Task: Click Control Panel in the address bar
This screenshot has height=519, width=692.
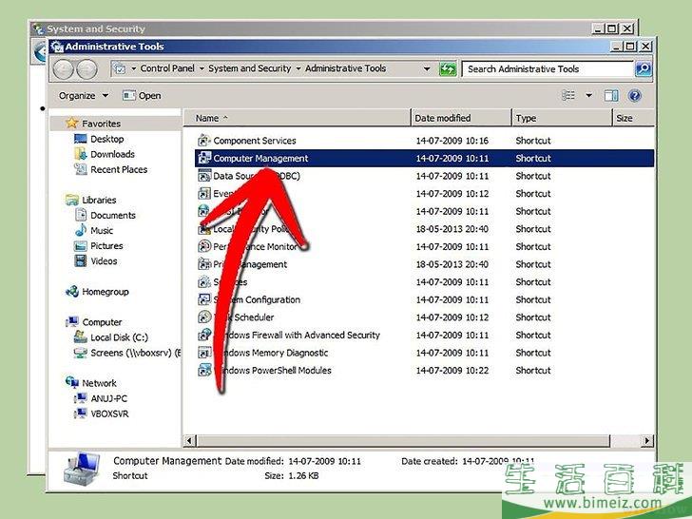Action: pyautogui.click(x=167, y=68)
